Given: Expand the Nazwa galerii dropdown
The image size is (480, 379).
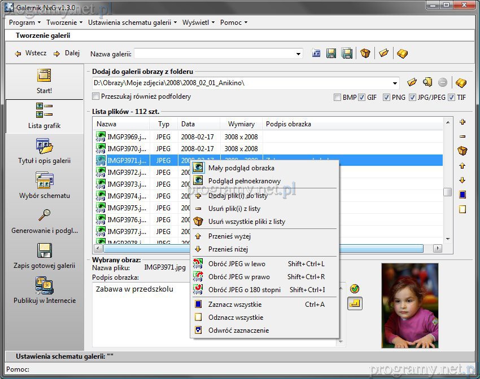Looking at the screenshot, I should pyautogui.click(x=299, y=54).
